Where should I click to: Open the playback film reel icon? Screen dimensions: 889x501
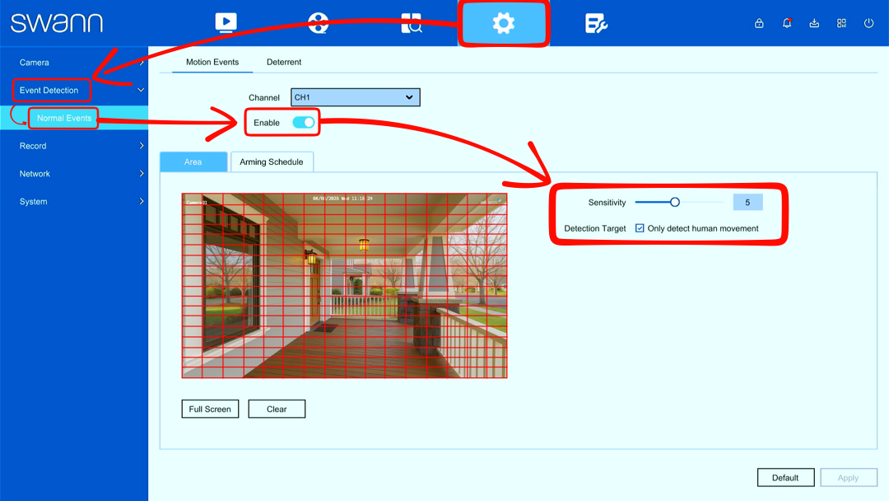click(x=318, y=23)
